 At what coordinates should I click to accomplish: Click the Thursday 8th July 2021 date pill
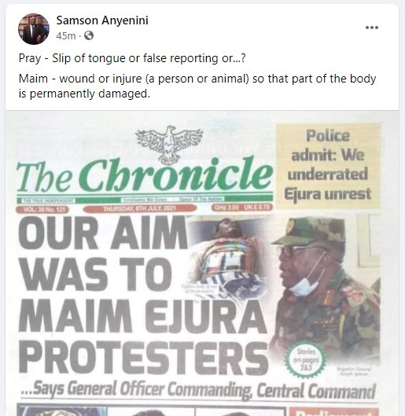click(x=140, y=208)
